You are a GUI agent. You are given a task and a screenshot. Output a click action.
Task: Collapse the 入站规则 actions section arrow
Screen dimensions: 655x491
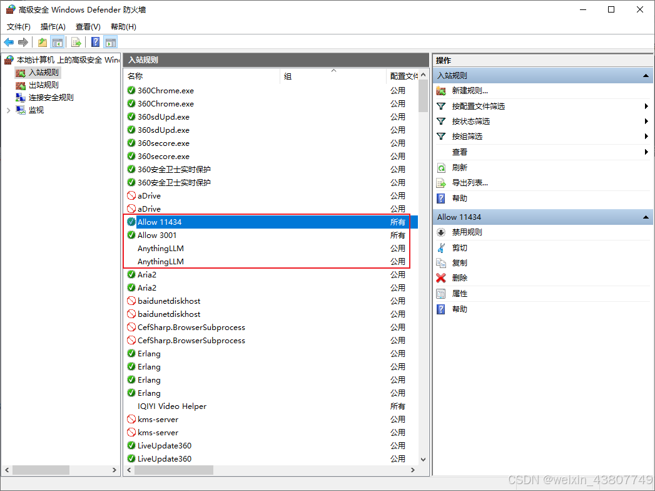(x=646, y=76)
